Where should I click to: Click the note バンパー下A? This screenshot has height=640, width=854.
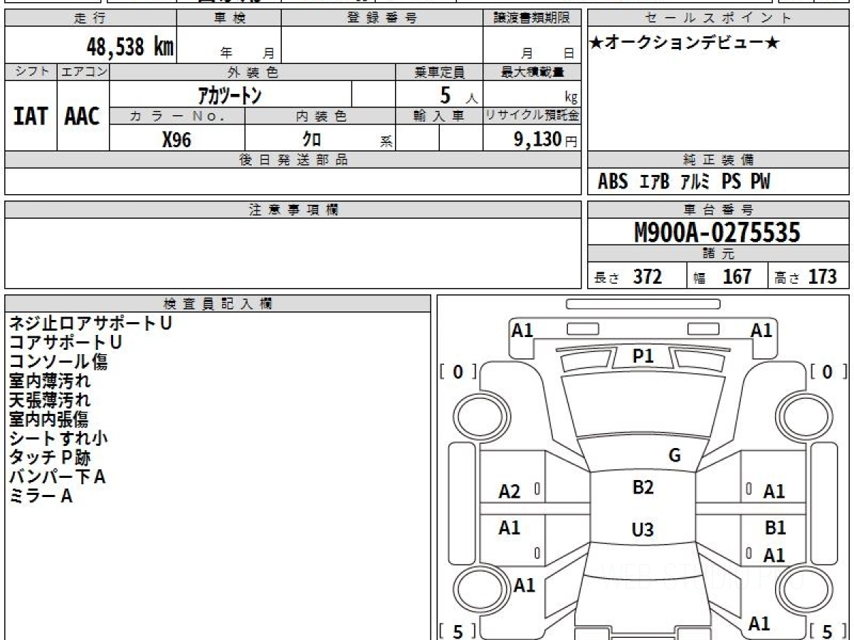click(58, 476)
